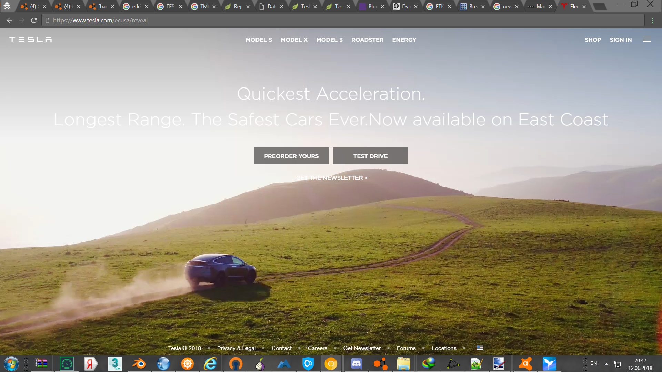This screenshot has height=372, width=662.
Task: Show hidden system tray icons
Action: [606, 364]
